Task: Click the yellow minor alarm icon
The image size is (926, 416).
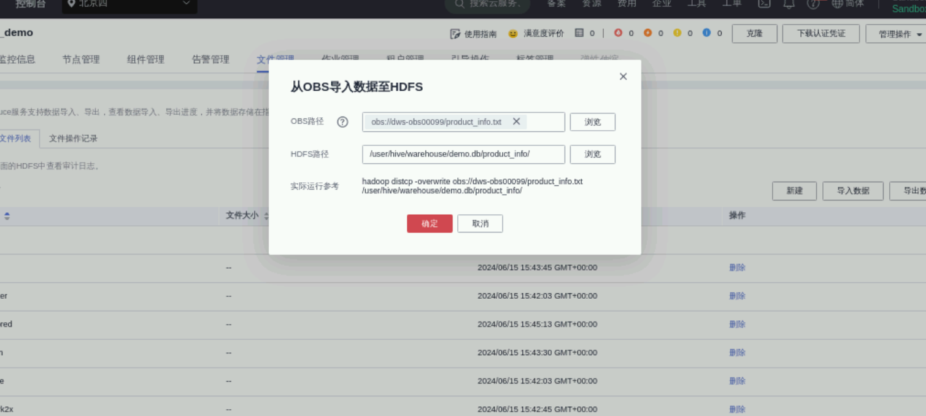Action: click(x=677, y=33)
